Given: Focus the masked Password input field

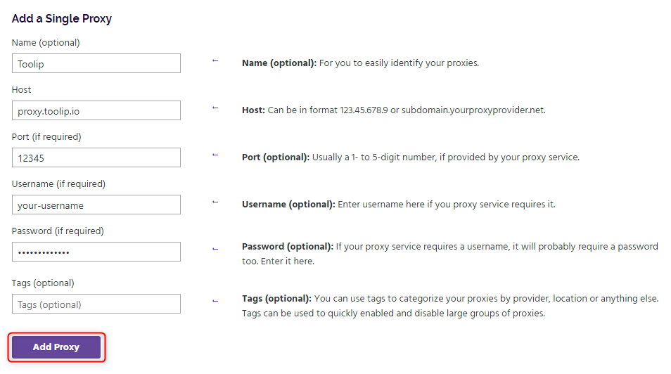Looking at the screenshot, I should (x=96, y=252).
